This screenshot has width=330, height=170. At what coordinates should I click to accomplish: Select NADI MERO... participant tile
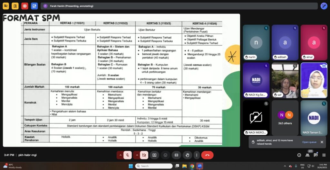point(256,118)
